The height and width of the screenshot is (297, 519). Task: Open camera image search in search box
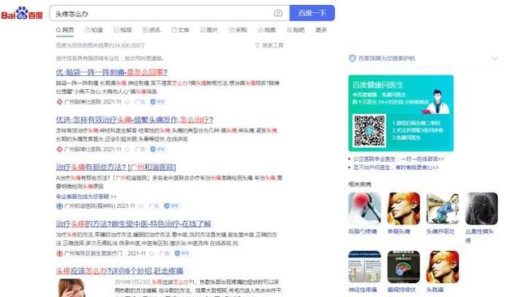[x=278, y=13]
